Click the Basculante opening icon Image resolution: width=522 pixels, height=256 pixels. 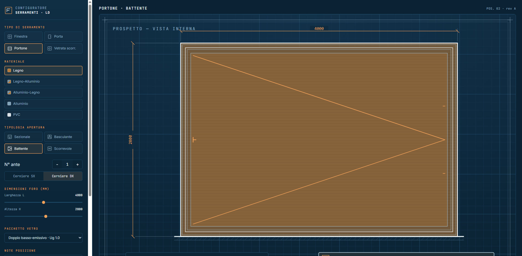pos(50,137)
